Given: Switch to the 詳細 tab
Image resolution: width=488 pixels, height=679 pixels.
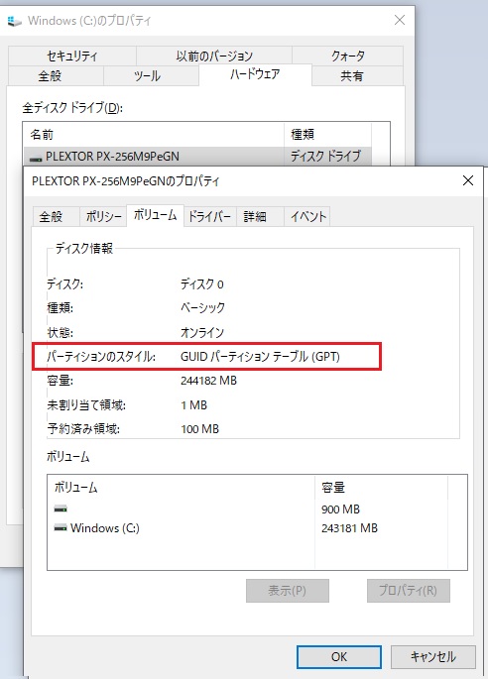Looking at the screenshot, I should click(x=255, y=216).
